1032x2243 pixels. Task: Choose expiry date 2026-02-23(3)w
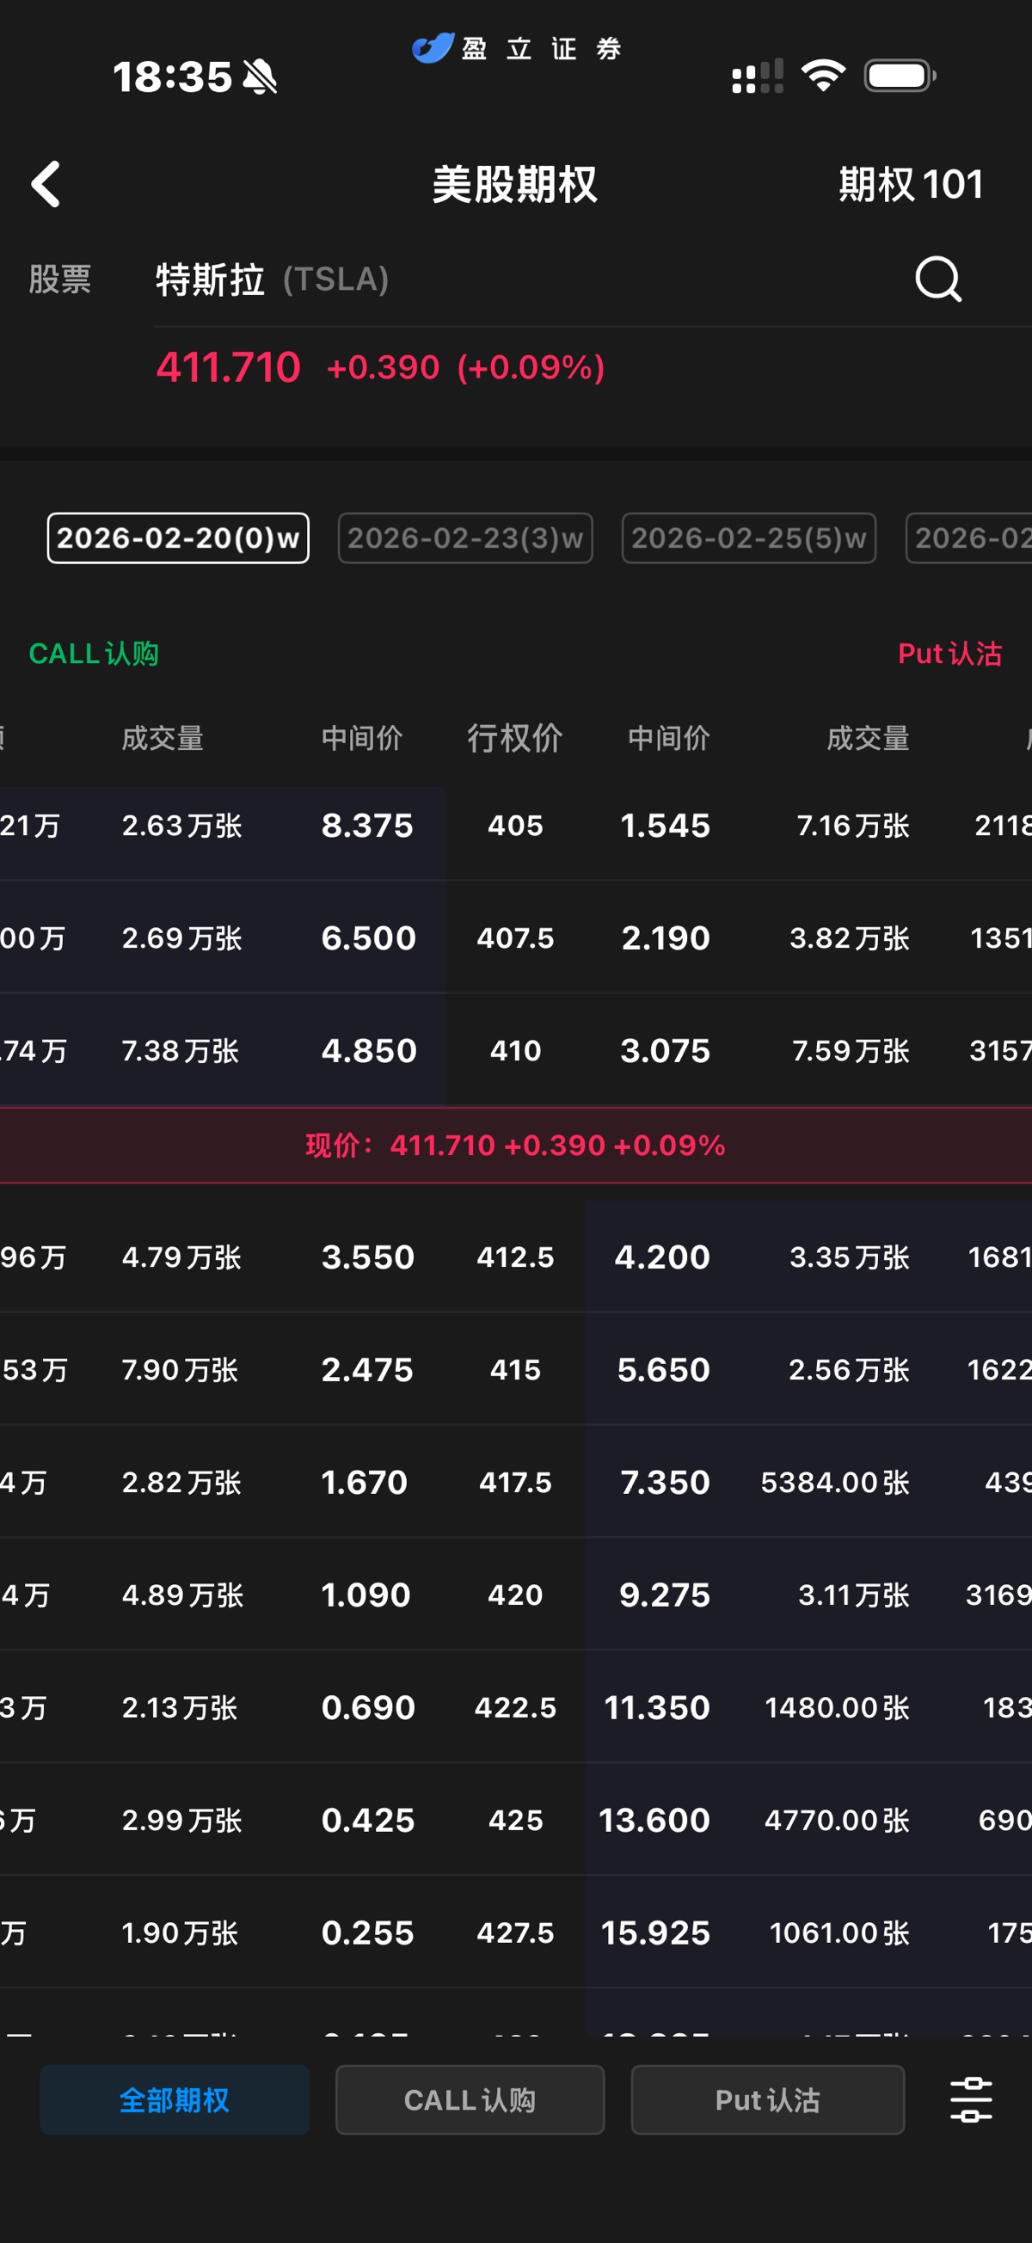pos(465,538)
